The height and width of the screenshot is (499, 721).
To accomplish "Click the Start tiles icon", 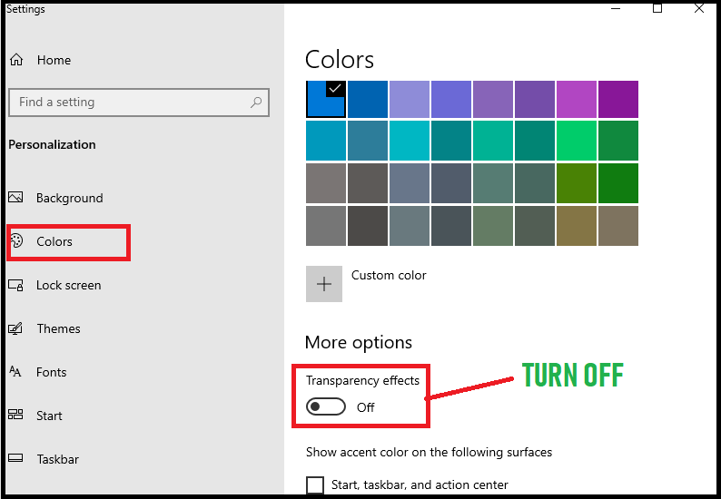I will click(15, 415).
